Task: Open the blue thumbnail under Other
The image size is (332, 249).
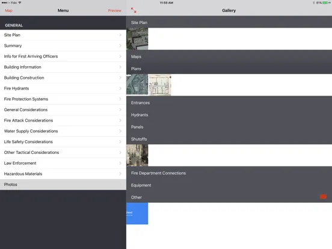Action: 137,214
